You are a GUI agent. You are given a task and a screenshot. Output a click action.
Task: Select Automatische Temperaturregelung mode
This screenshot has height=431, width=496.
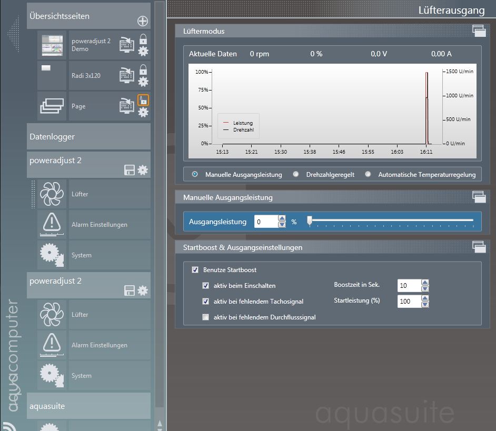368,175
